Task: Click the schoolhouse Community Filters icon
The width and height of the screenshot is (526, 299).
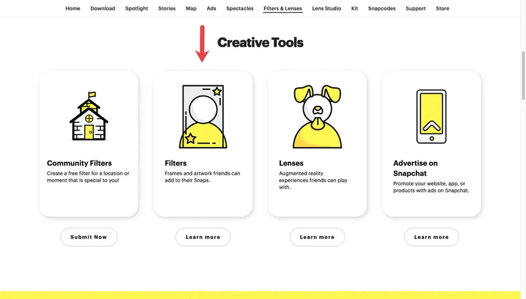Action: [x=89, y=116]
